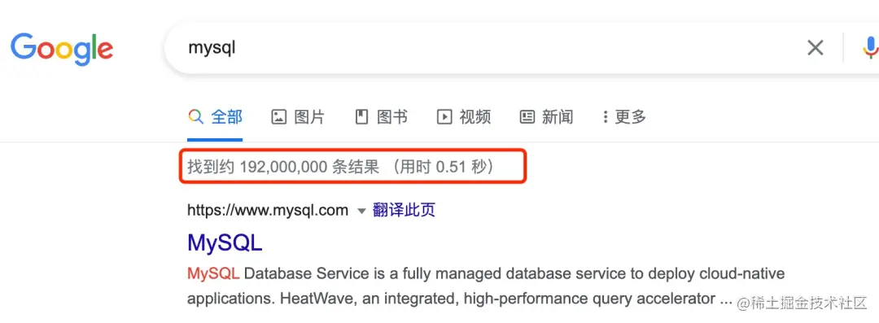Click the MySQL Database Service description snippet
879x323 pixels.
pos(485,286)
